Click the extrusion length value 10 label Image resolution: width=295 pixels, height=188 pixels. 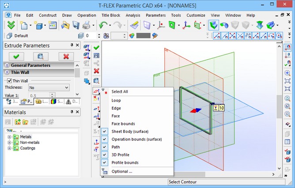(222, 108)
